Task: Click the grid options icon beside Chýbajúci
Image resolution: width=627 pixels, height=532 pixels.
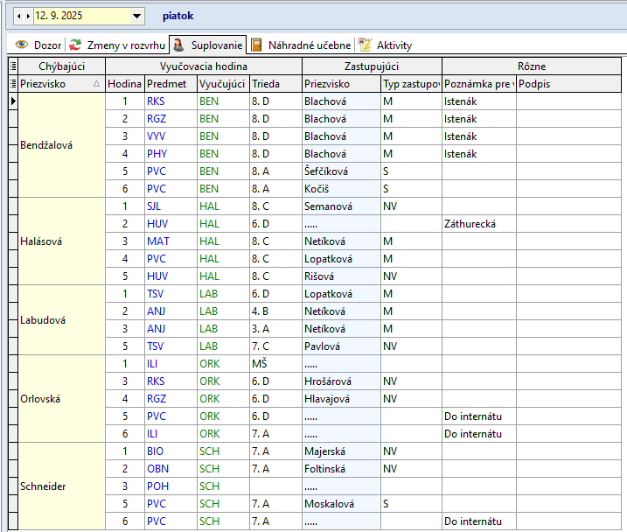Action: coord(13,66)
